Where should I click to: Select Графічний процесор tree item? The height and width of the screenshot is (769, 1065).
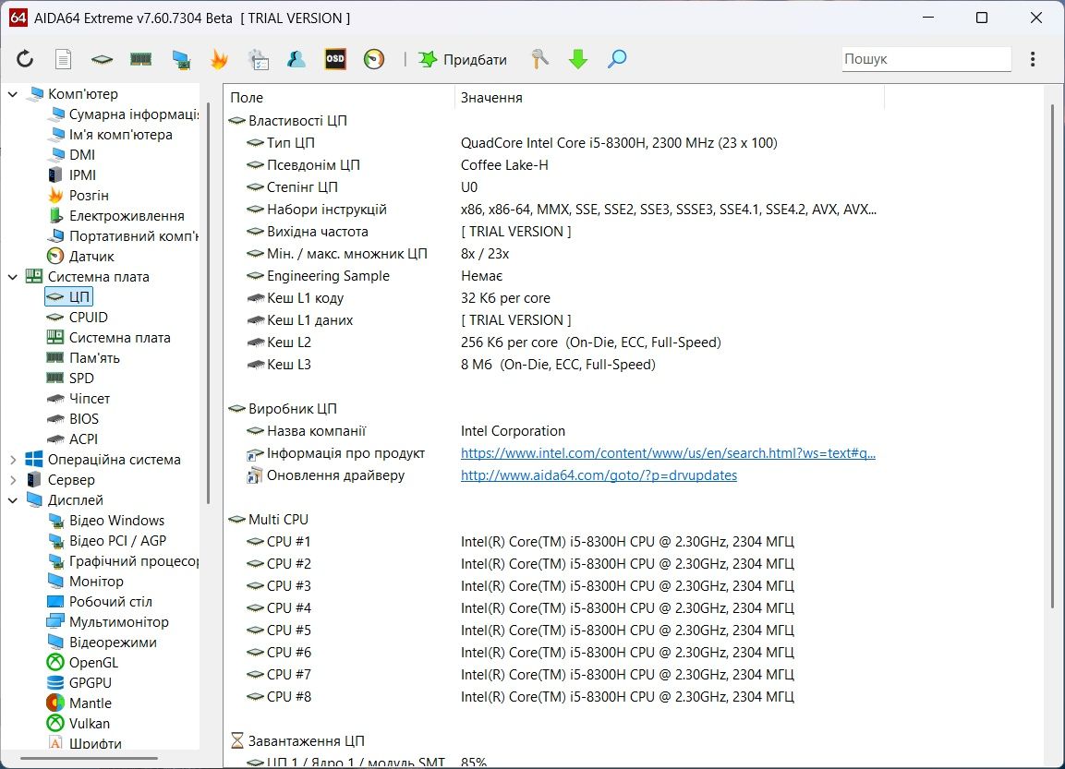[x=124, y=561]
